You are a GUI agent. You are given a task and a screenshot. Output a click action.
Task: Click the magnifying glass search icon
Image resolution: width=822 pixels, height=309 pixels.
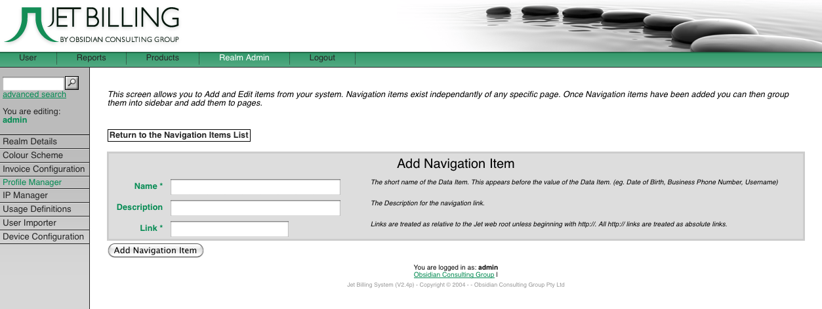tap(72, 83)
